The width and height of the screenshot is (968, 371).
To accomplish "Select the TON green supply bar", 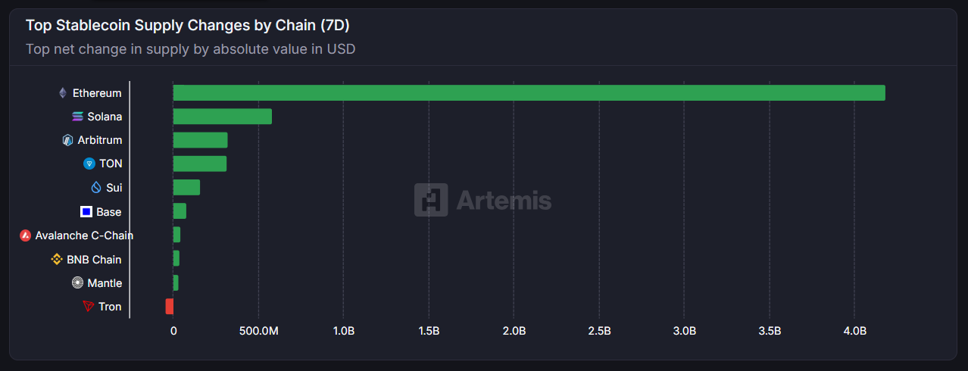I will (x=200, y=164).
